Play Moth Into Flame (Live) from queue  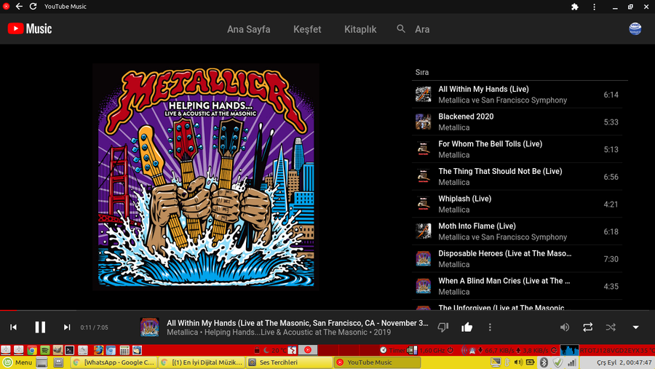point(517,231)
